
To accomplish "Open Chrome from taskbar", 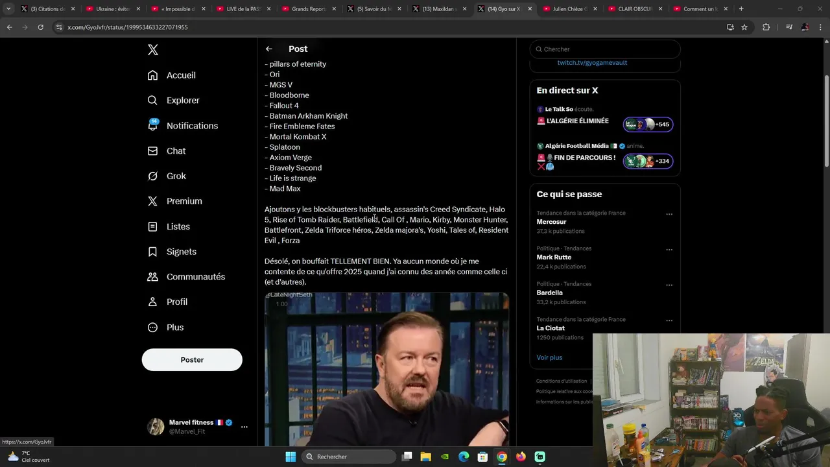I will (502, 457).
